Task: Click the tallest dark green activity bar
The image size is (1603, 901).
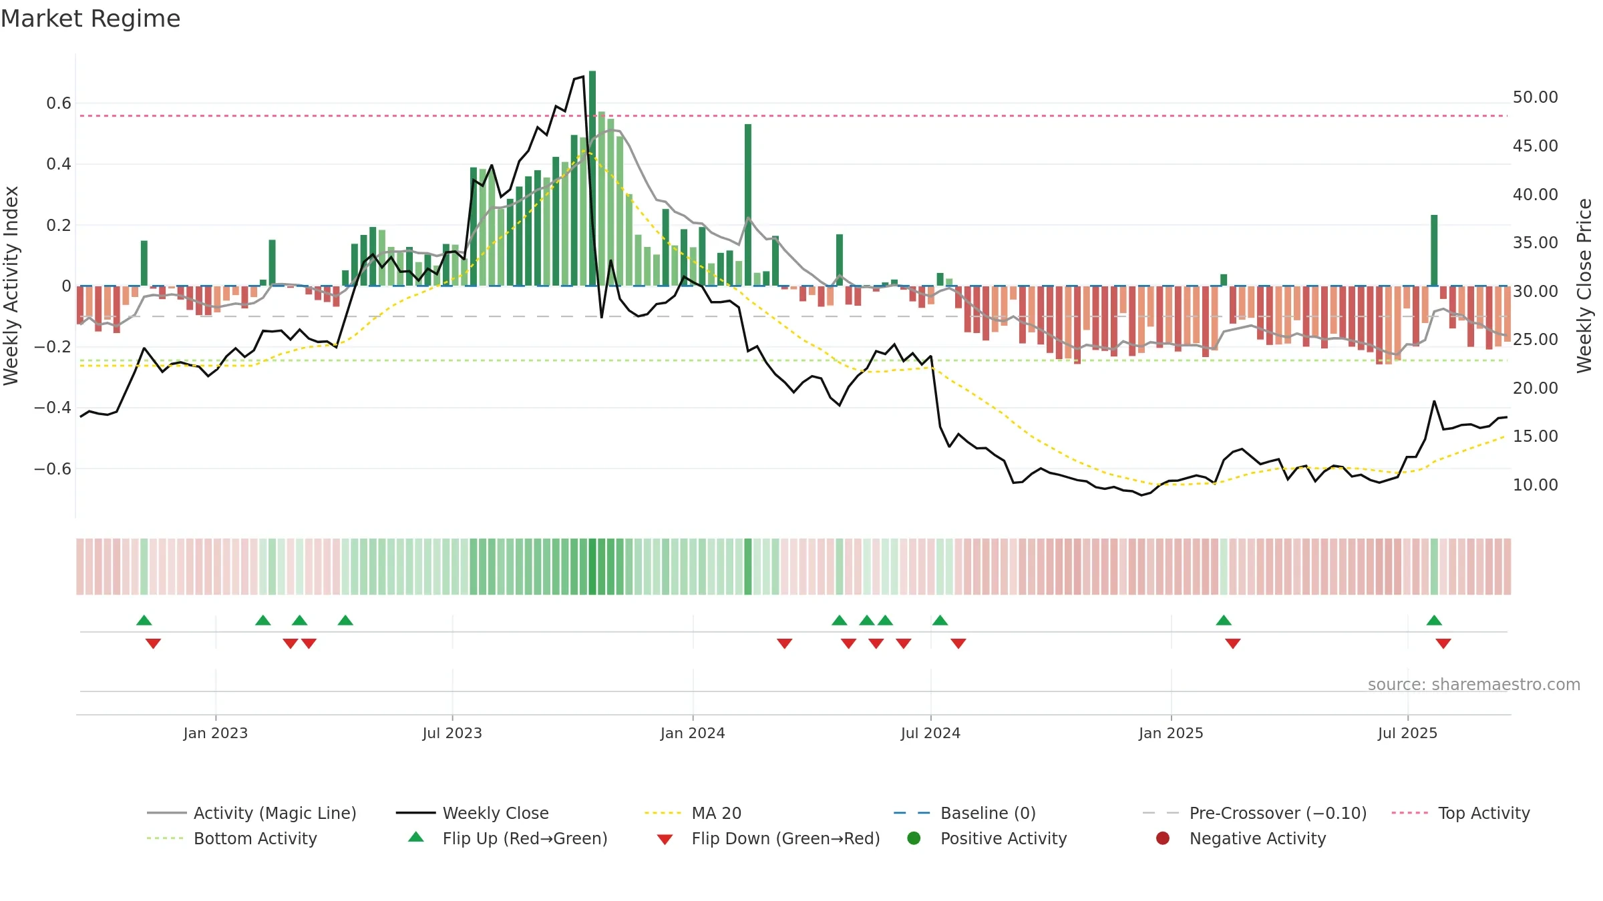Action: tap(592, 178)
